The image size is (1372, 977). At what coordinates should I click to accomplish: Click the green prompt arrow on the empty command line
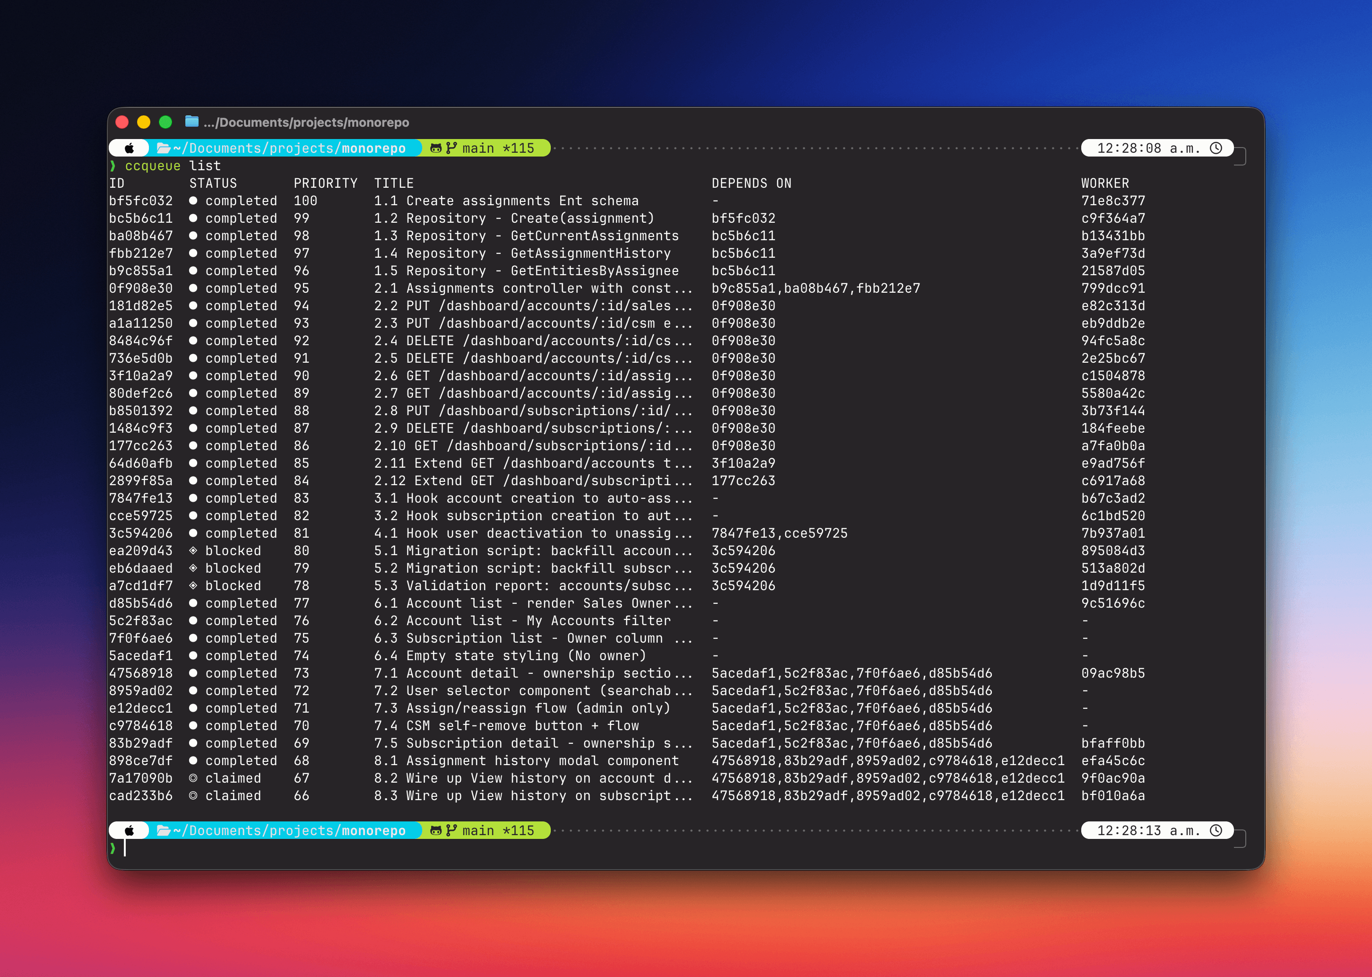tap(113, 847)
